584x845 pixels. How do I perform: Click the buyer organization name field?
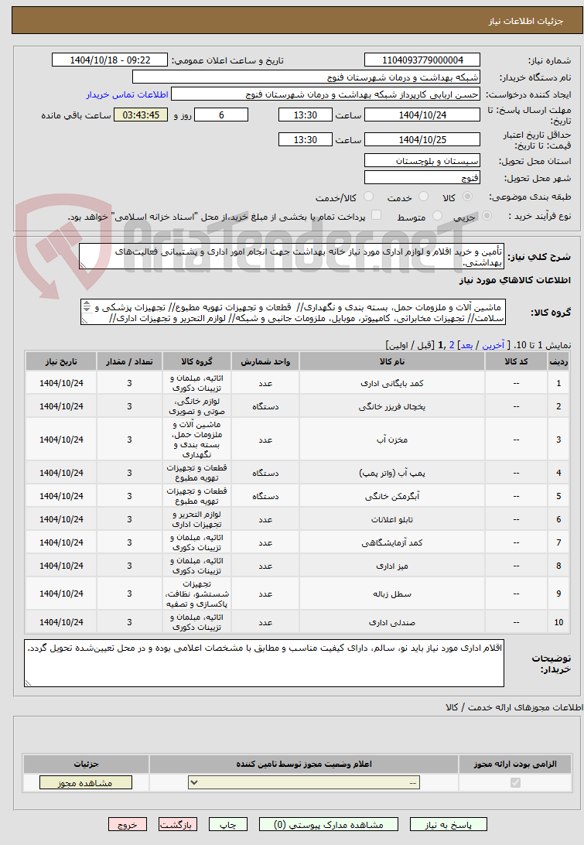[x=306, y=77]
